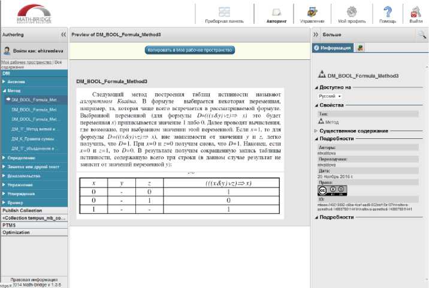Switch to the Информация tab

333,48
